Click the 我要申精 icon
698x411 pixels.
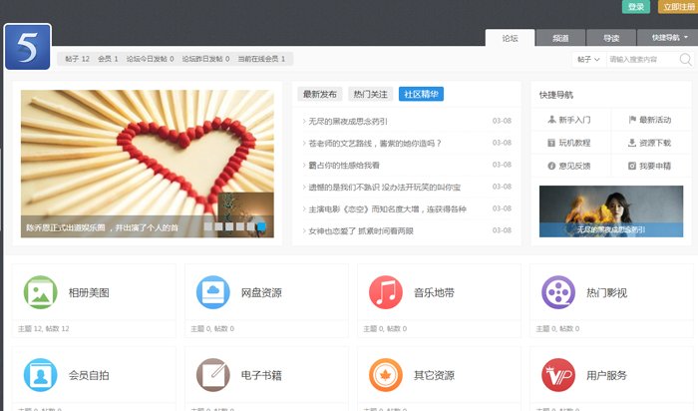coord(631,166)
